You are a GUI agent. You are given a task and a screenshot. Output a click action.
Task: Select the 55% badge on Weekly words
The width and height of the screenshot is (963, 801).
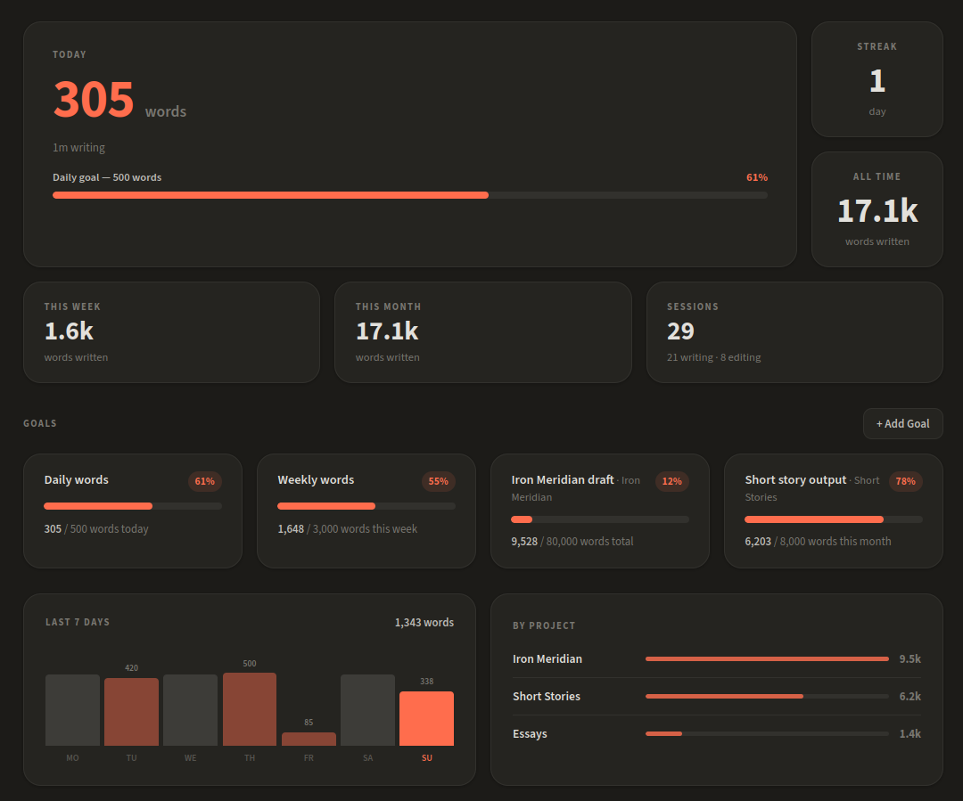438,481
